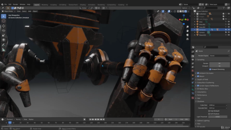
Task: Select the Scale tool in left toolbar
Action: tap(4, 35)
